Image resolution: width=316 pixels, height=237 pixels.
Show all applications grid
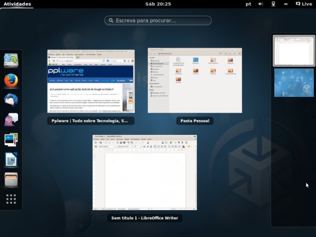click(11, 199)
